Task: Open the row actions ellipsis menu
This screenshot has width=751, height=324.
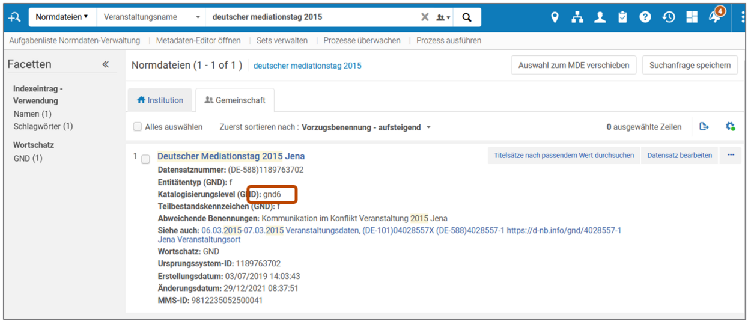Action: [x=731, y=155]
